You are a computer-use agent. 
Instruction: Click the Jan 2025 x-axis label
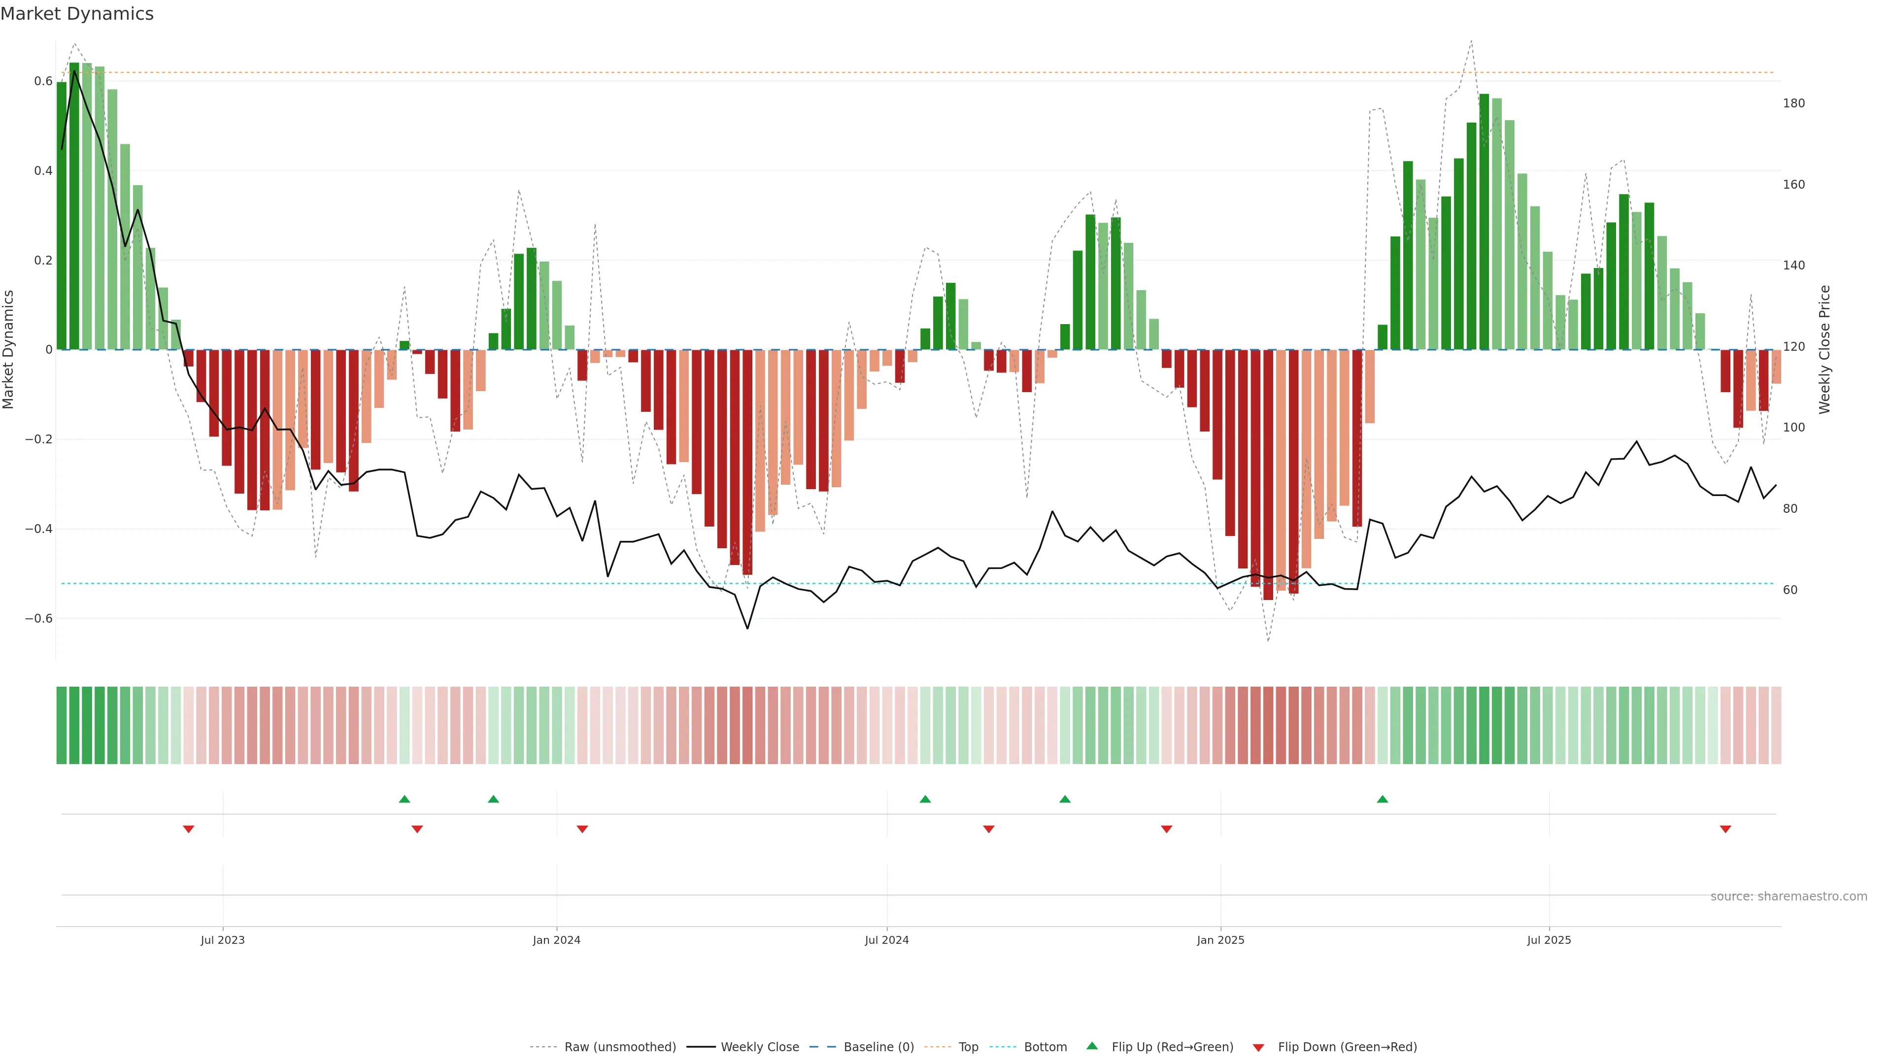(1221, 940)
